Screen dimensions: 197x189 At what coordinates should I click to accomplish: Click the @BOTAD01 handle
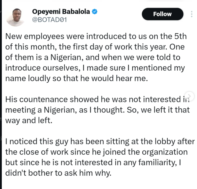click(49, 20)
